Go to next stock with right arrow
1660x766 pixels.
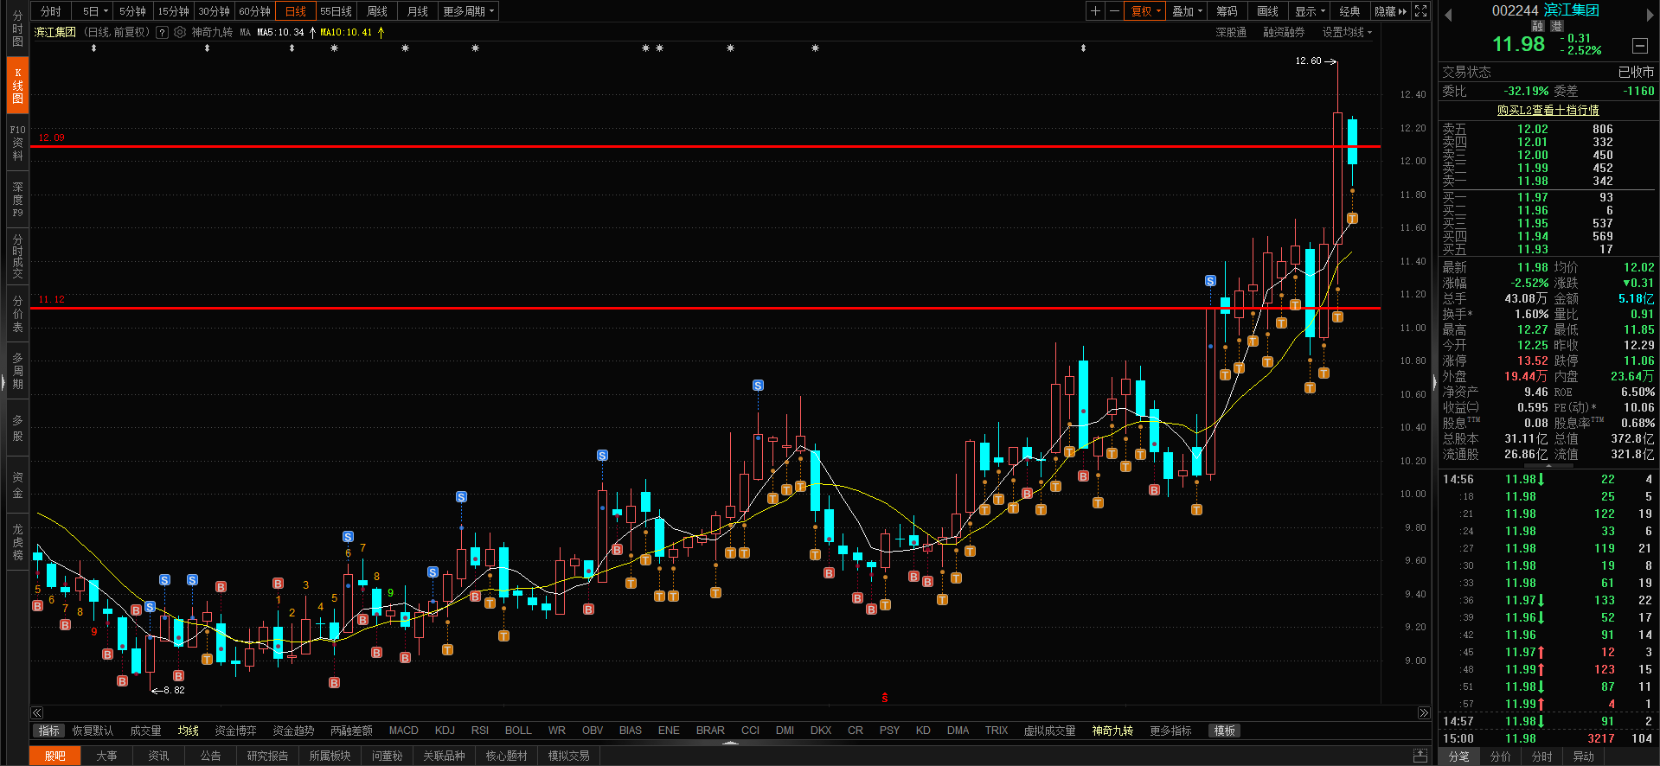(x=1650, y=15)
